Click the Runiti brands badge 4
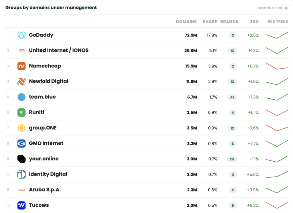This screenshot has height=213, width=293. pyautogui.click(x=233, y=113)
